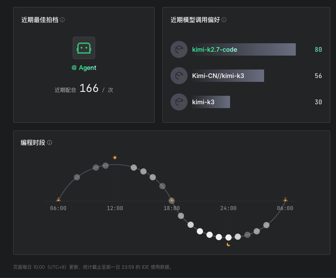Click the 16:00 dot on the coding curve
The width and height of the screenshot is (336, 278).
(x=153, y=177)
